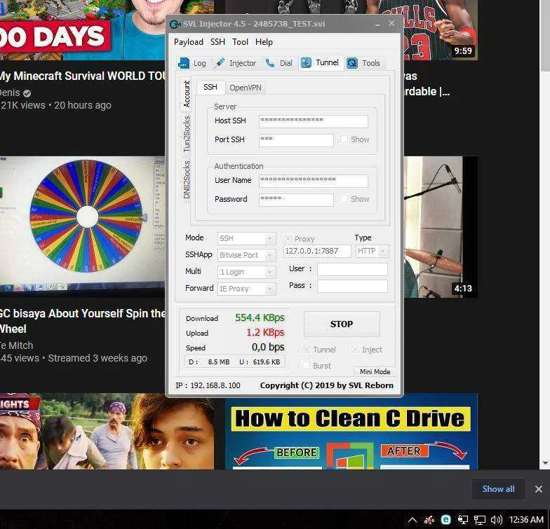Image resolution: width=550 pixels, height=529 pixels.
Task: Click the Injector syringe icon
Action: tap(220, 63)
